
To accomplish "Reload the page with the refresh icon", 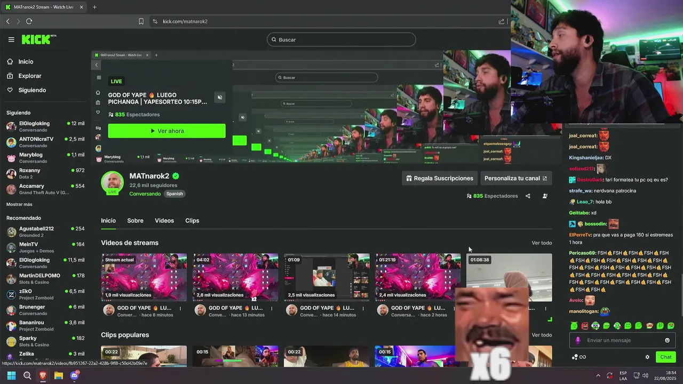I will [x=29, y=21].
